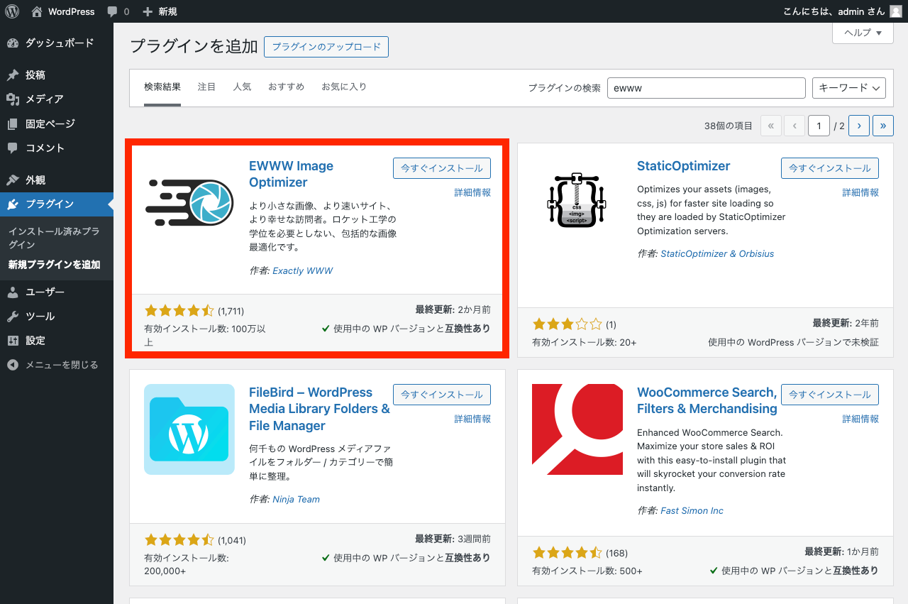Open プラグイン in the sidebar
Image resolution: width=908 pixels, height=604 pixels.
tap(57, 204)
